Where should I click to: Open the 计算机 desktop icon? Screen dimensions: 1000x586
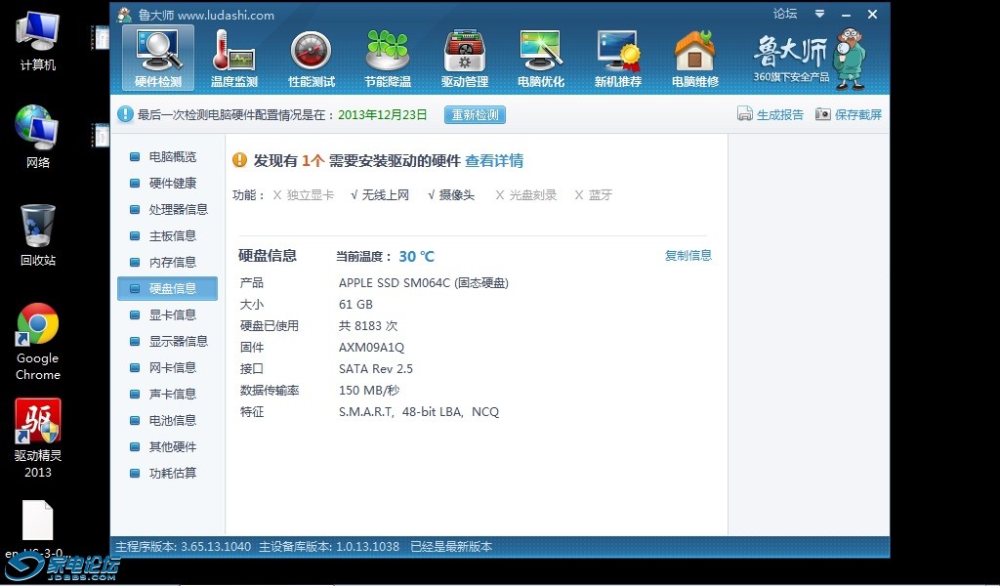(x=38, y=41)
